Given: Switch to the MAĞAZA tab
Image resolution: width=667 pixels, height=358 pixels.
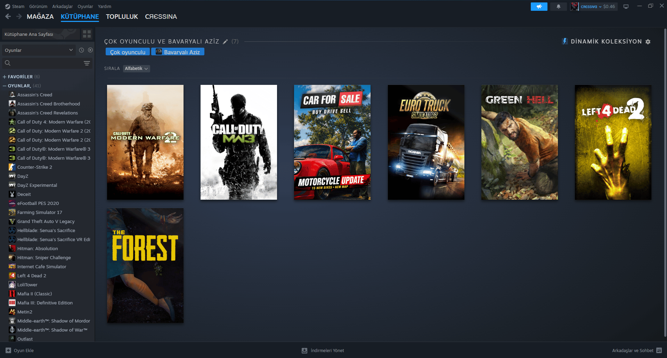Looking at the screenshot, I should 40,16.
